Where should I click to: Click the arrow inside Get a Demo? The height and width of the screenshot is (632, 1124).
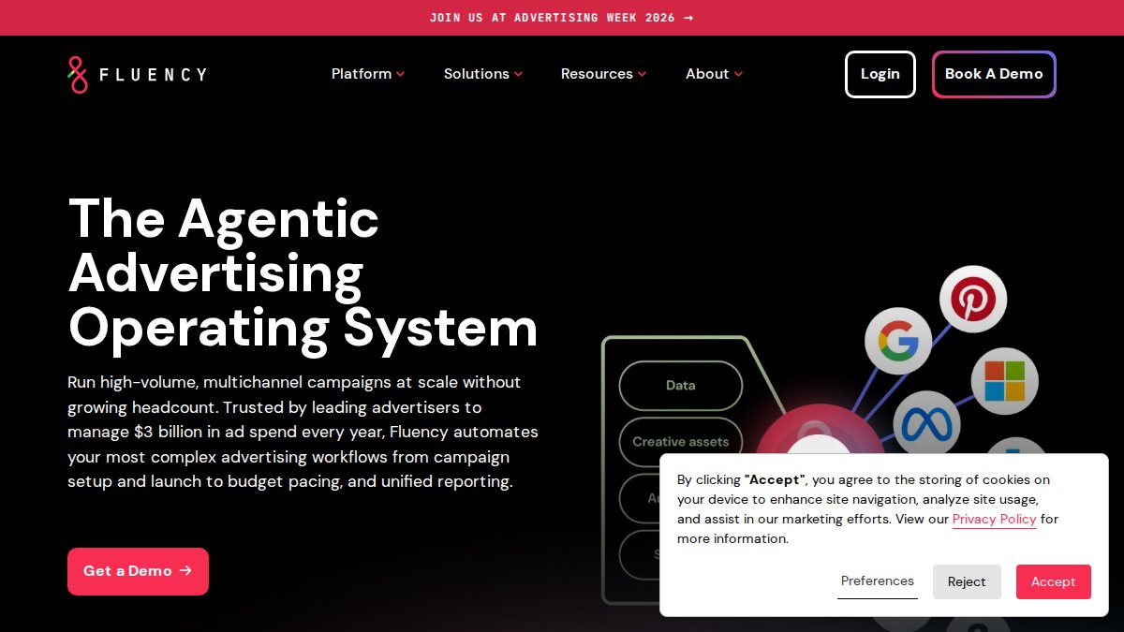pyautogui.click(x=185, y=570)
